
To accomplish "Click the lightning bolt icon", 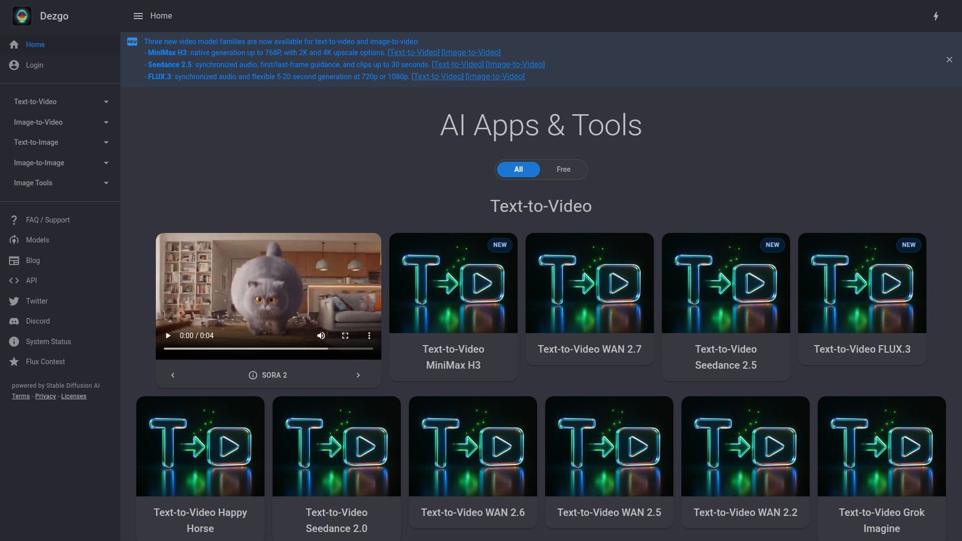I will coord(935,16).
